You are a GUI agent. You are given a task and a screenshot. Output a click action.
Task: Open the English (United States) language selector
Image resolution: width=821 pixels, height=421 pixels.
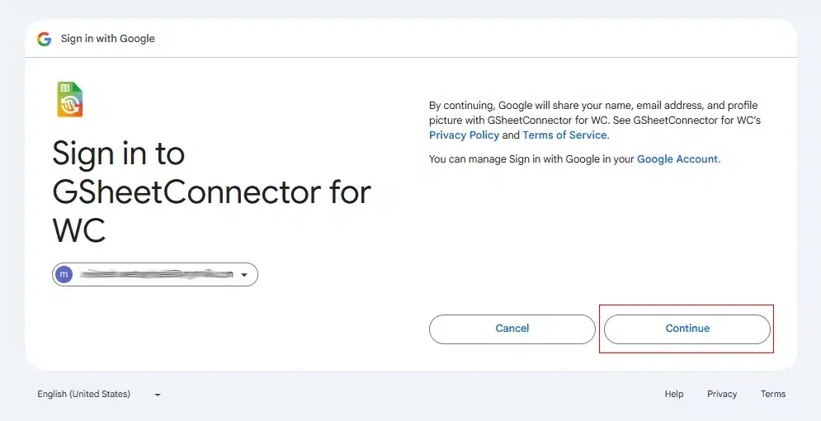point(84,395)
